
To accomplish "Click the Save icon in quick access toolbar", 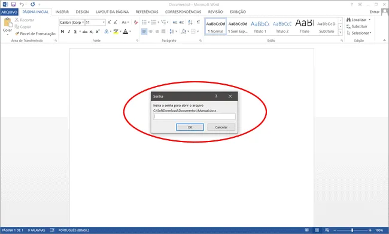I will 13,4.
